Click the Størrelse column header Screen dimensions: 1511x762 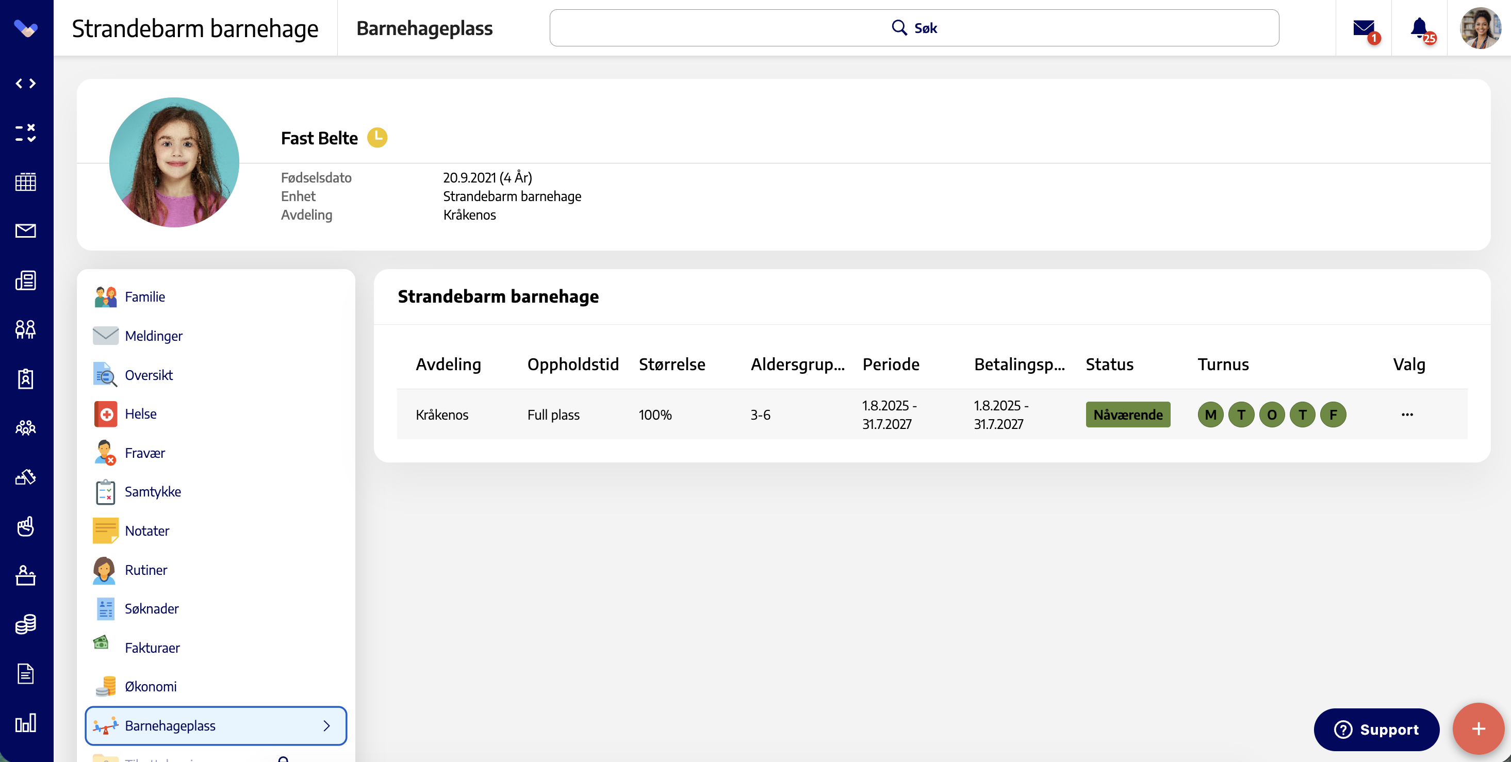click(671, 365)
